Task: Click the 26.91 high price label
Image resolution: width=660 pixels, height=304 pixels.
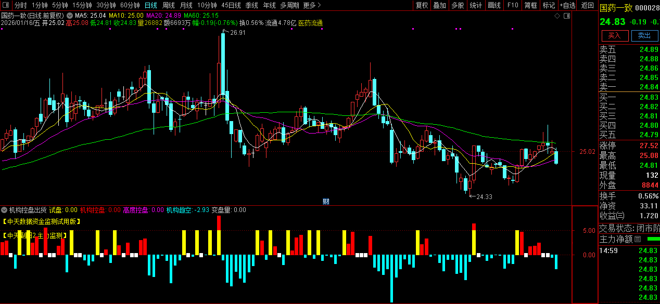Action: coord(237,33)
